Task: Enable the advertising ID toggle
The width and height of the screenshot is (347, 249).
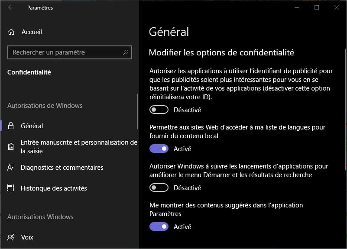Action: (x=159, y=110)
